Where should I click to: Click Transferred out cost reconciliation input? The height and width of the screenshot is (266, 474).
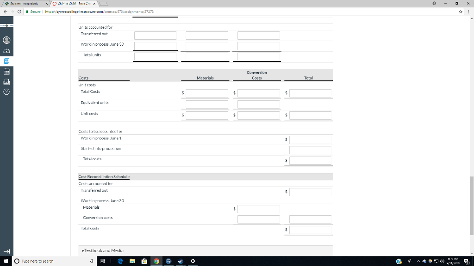tap(310, 192)
